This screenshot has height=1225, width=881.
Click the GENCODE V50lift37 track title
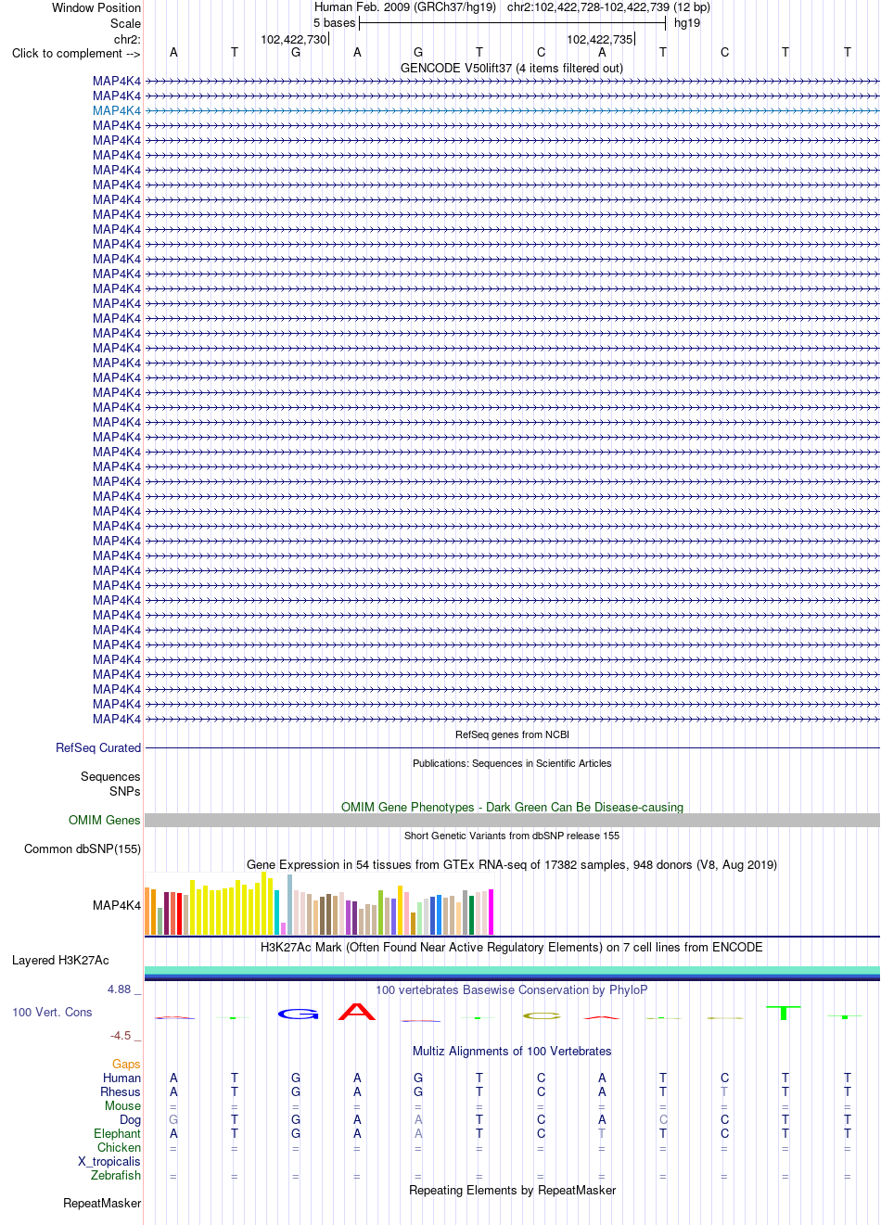[512, 68]
